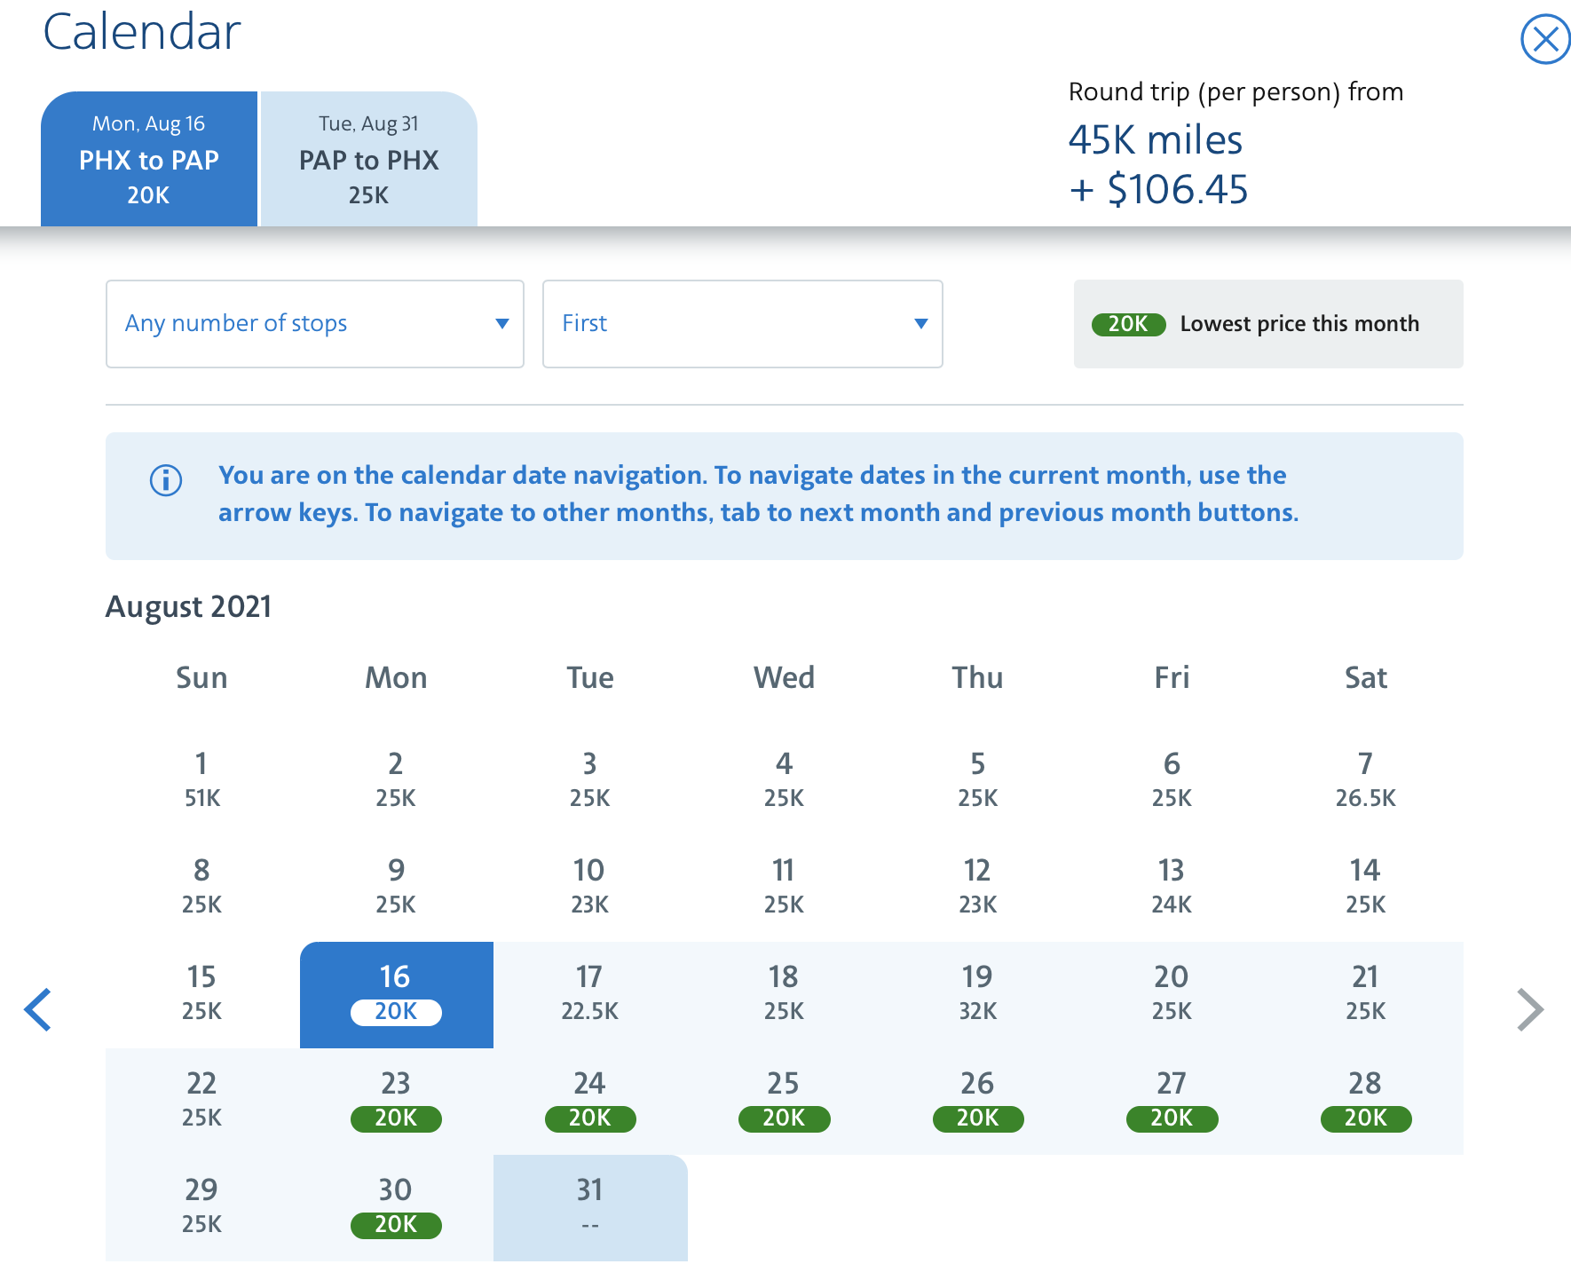Expand the stops filter via its chevron arrow

(x=501, y=324)
